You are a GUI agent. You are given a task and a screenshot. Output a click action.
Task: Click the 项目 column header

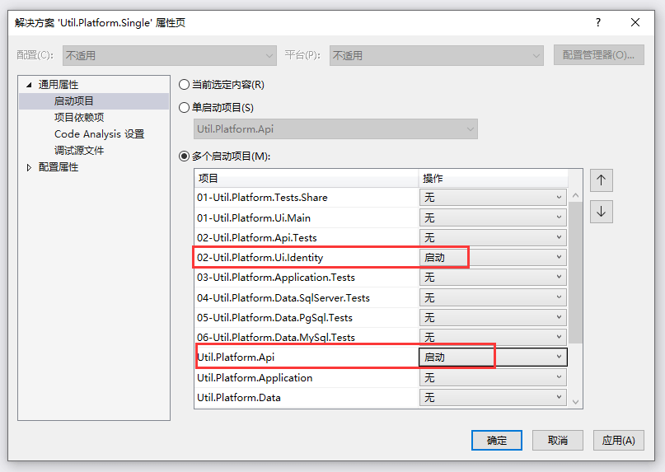[x=307, y=179]
